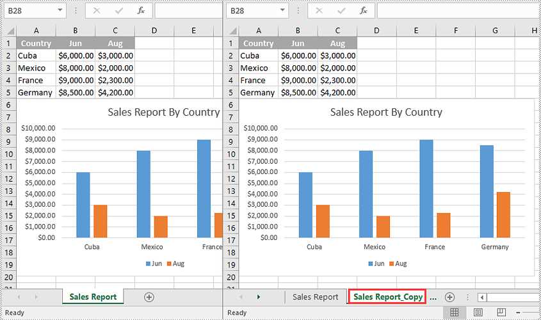The height and width of the screenshot is (320, 541).
Task: Select chart title in left window
Action: pos(164,112)
